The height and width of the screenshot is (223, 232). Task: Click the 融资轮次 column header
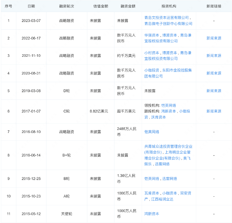[x=67, y=6]
